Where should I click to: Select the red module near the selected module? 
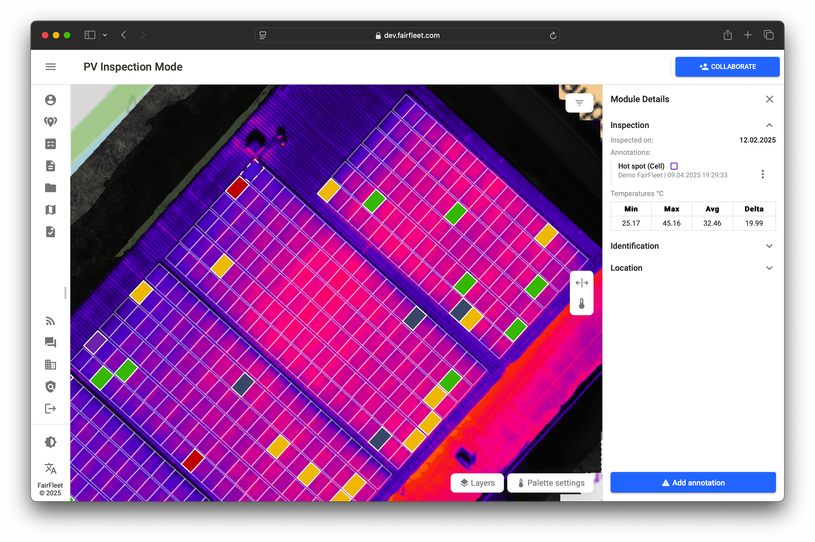[x=237, y=188]
